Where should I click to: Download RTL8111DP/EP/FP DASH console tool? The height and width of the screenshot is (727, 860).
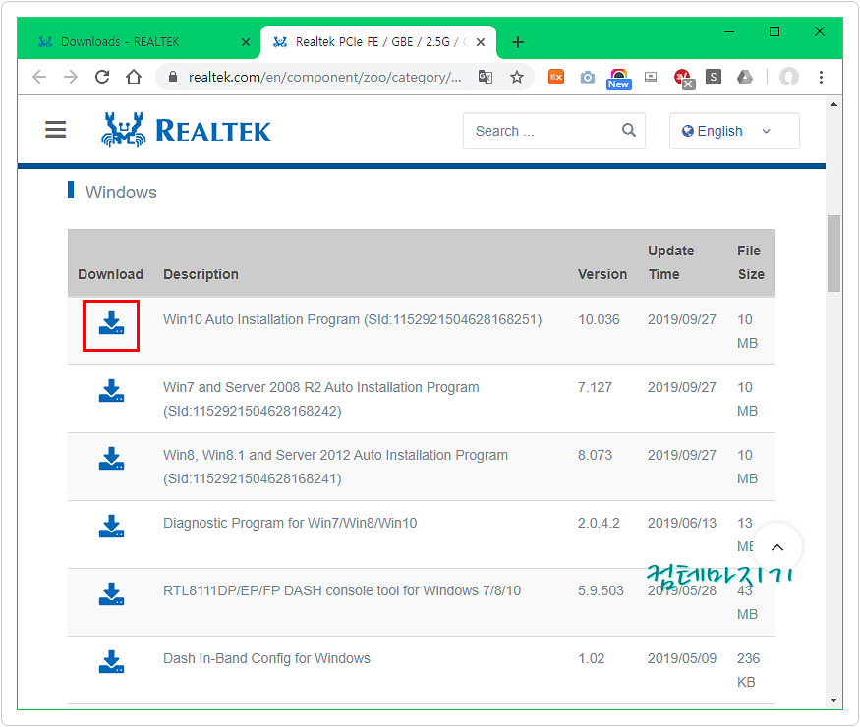[x=111, y=594]
